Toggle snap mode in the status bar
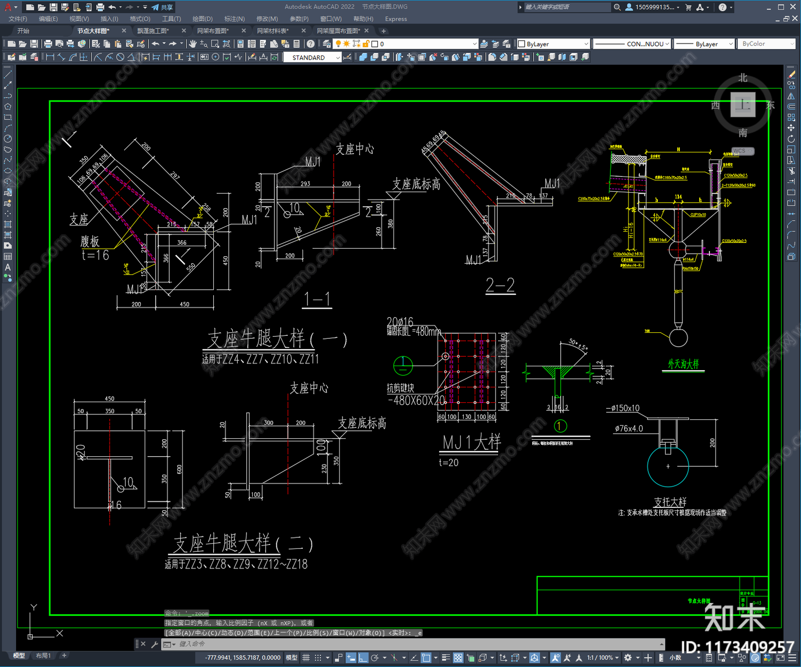Screen dimensions: 801x667 318,657
